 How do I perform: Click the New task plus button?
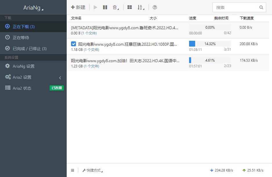(78, 7)
